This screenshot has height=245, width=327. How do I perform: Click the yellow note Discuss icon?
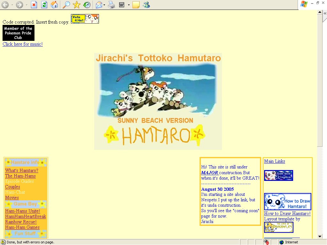[136, 4]
